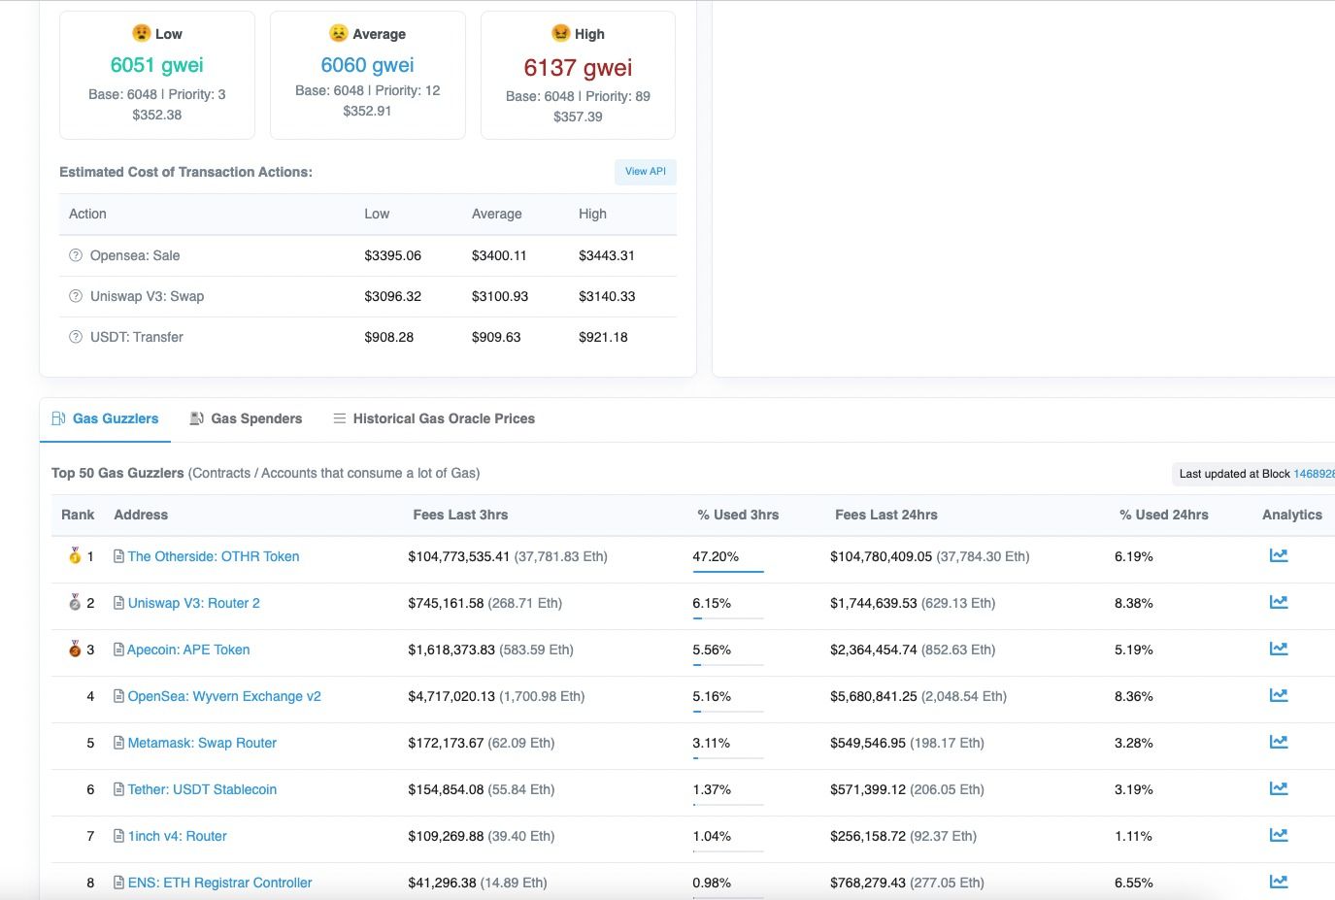The height and width of the screenshot is (900, 1335).
Task: Select the High gas price card
Action: coord(578,75)
